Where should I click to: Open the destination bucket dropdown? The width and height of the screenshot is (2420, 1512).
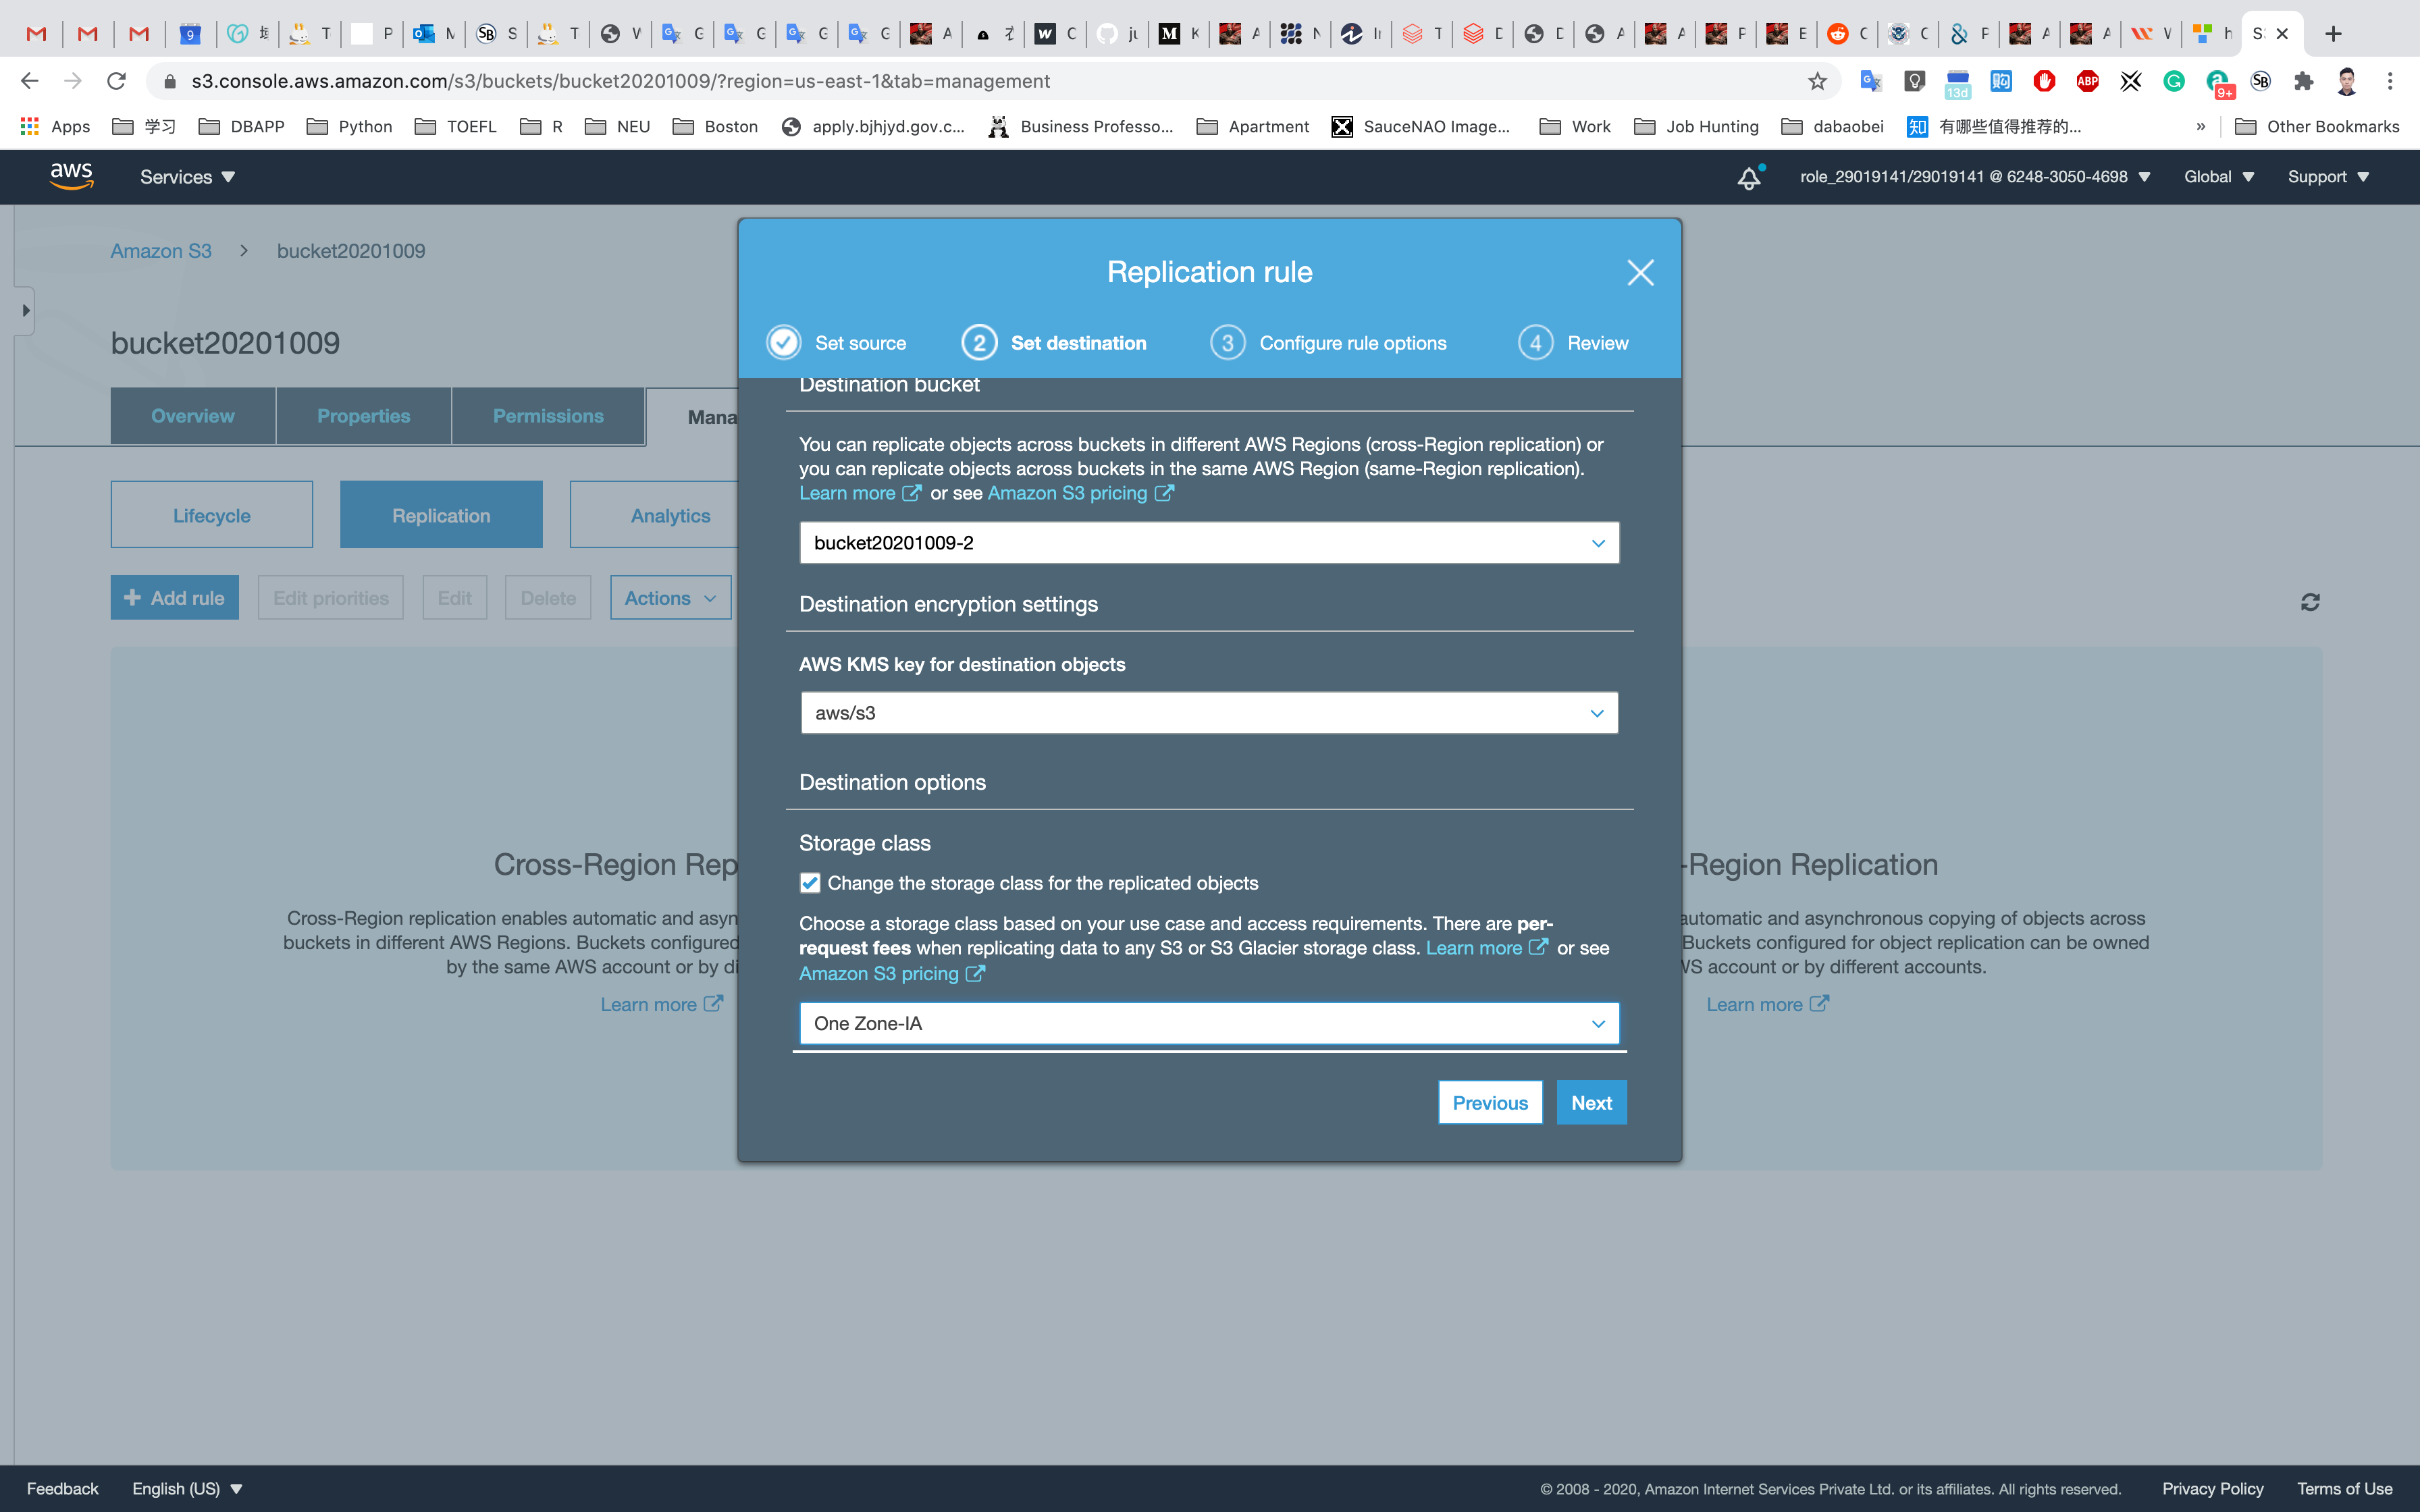(1208, 543)
